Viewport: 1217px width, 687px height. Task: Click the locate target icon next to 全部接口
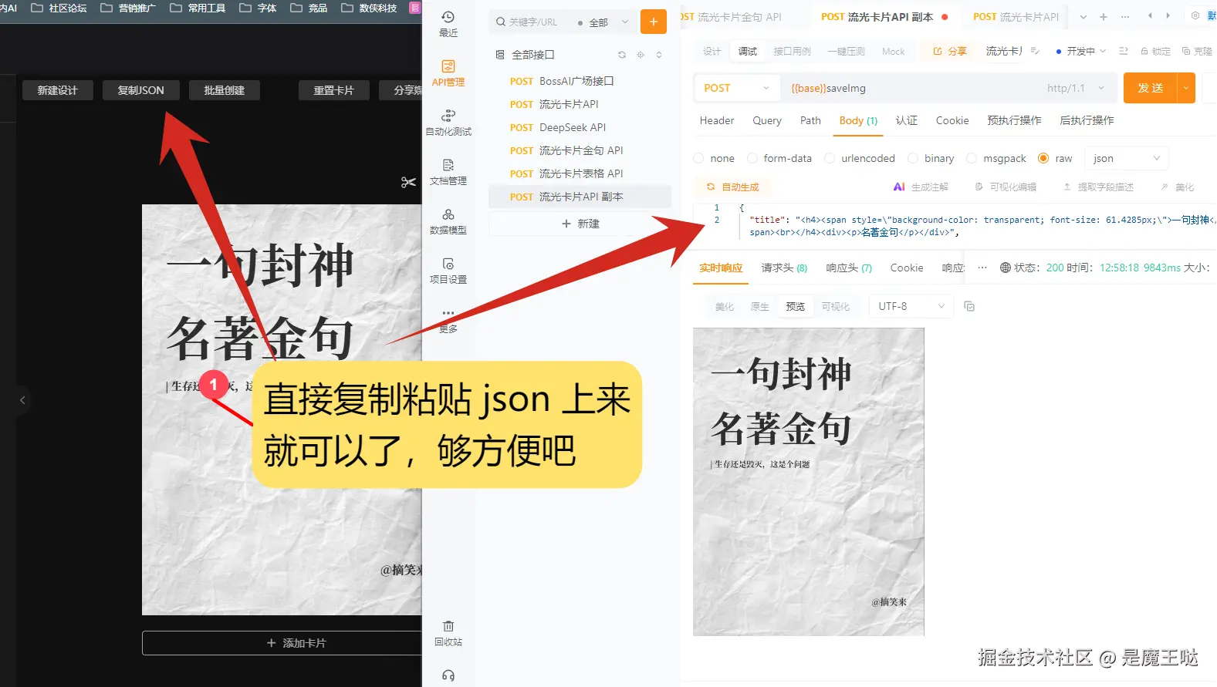[641, 55]
